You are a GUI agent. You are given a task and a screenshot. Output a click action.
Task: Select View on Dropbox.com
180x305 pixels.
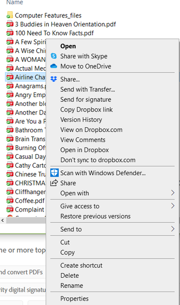pyautogui.click(x=91, y=130)
